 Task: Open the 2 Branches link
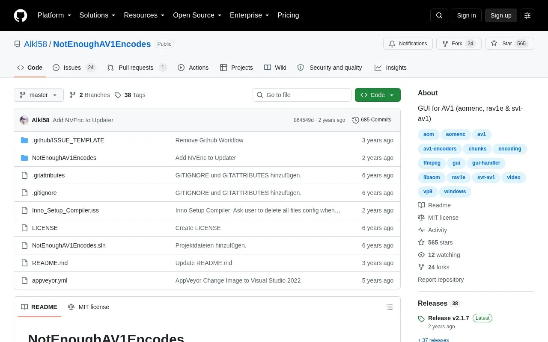[89, 95]
